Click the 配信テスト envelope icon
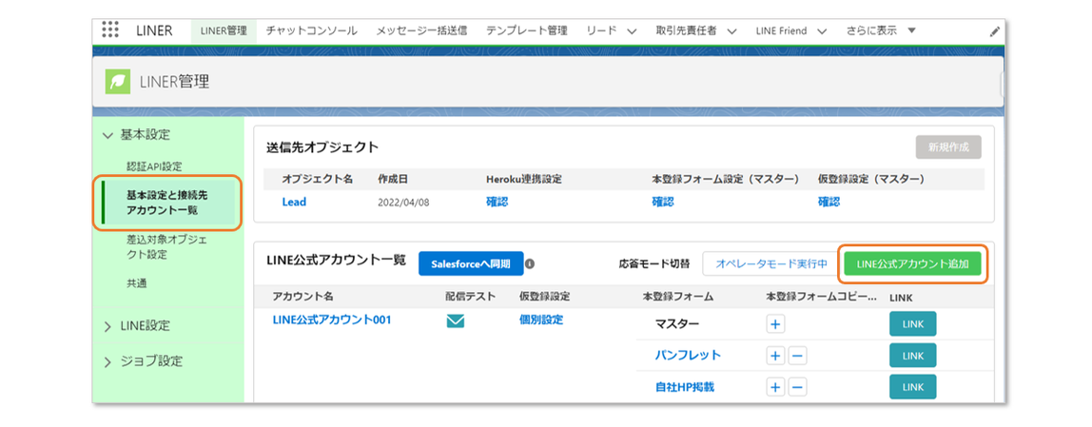This screenshot has height=427, width=1092. pos(456,321)
